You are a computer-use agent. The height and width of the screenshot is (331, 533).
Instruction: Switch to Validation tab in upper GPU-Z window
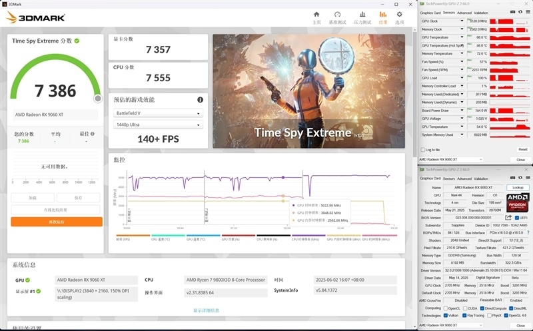481,13
